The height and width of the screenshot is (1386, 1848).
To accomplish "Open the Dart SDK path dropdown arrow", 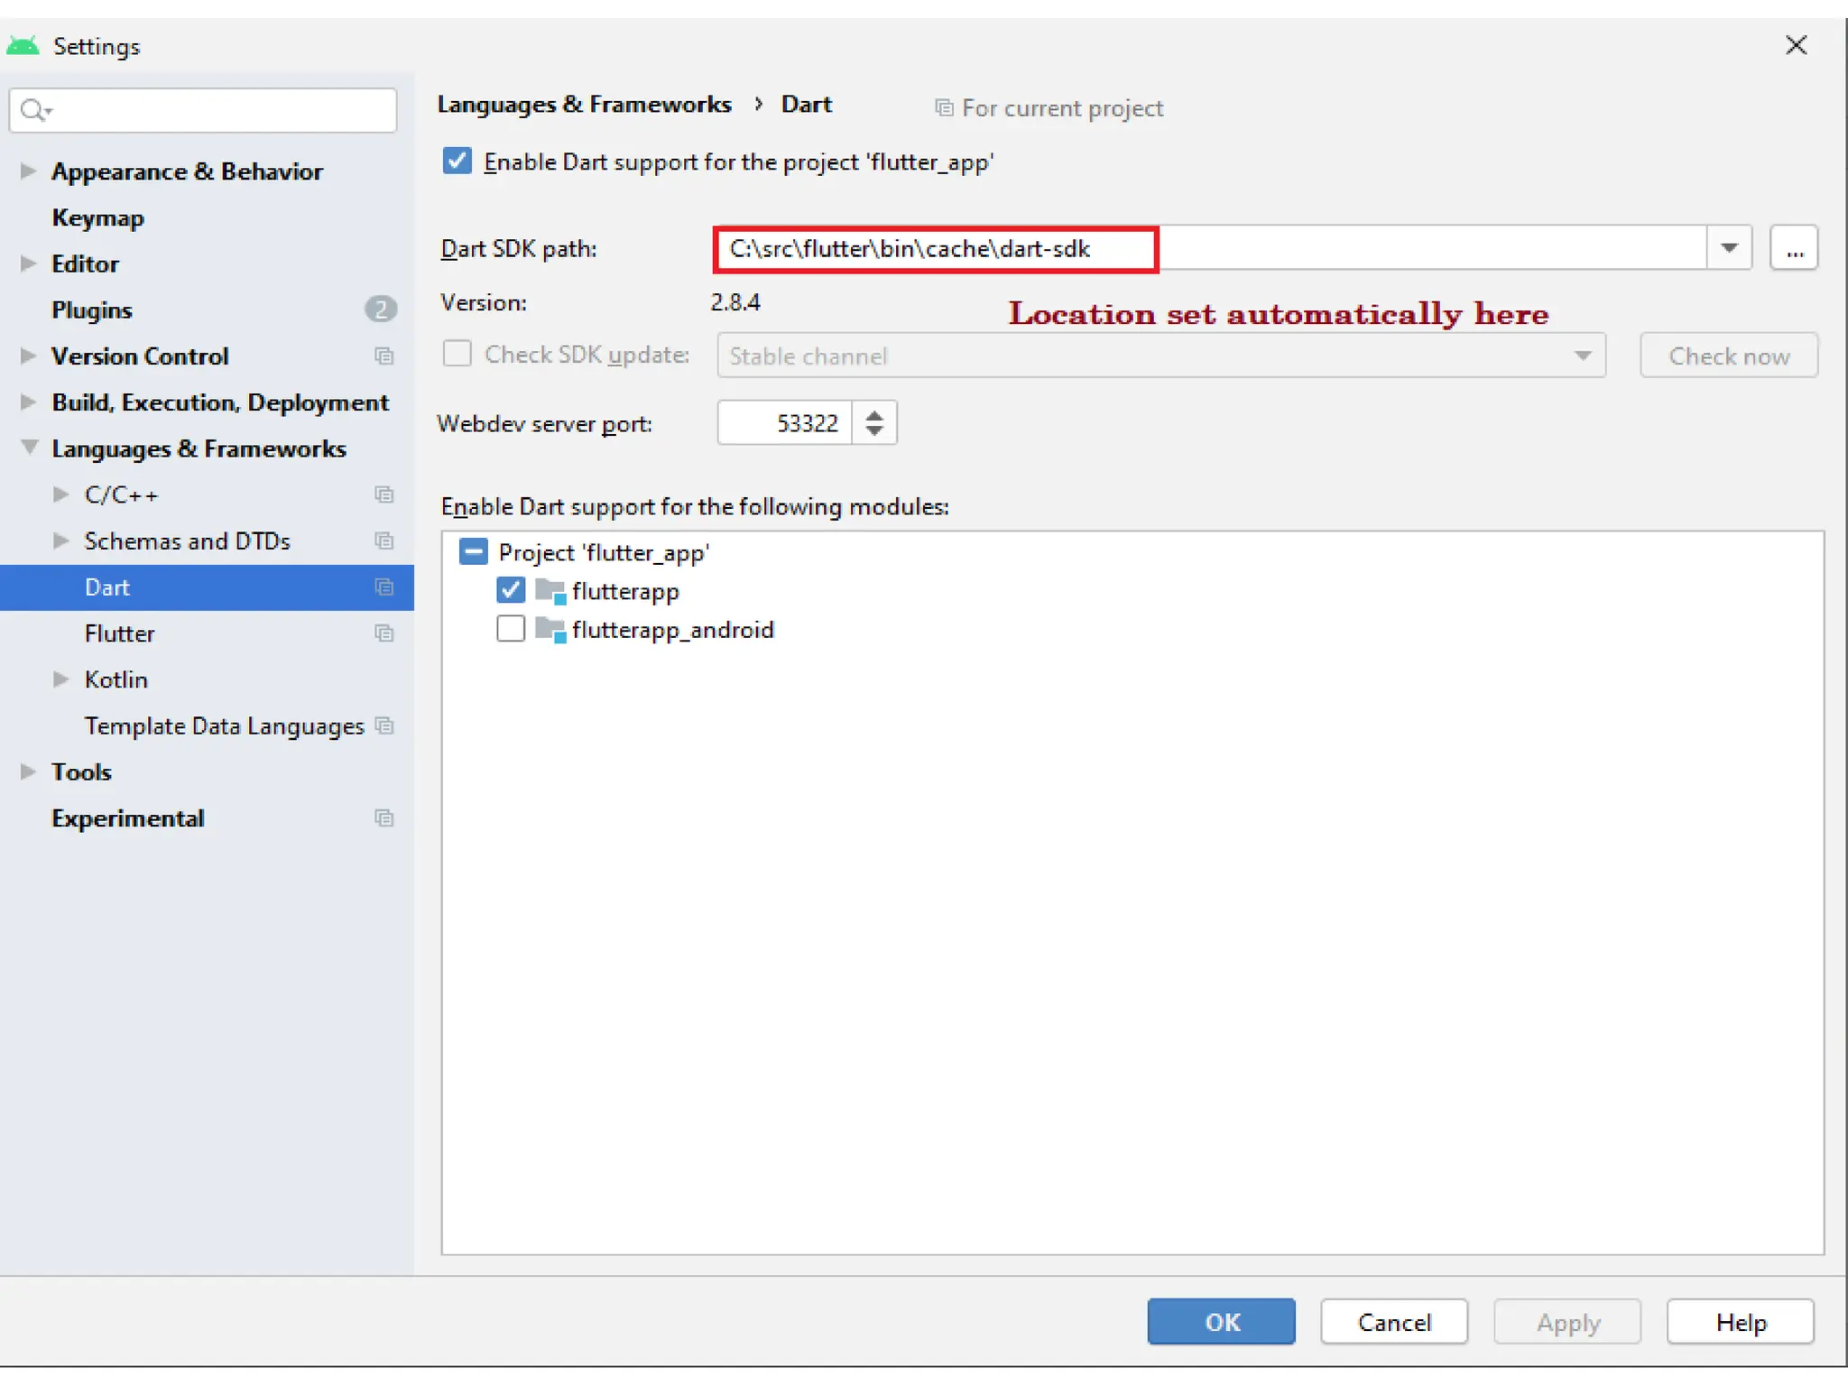I will pyautogui.click(x=1729, y=249).
